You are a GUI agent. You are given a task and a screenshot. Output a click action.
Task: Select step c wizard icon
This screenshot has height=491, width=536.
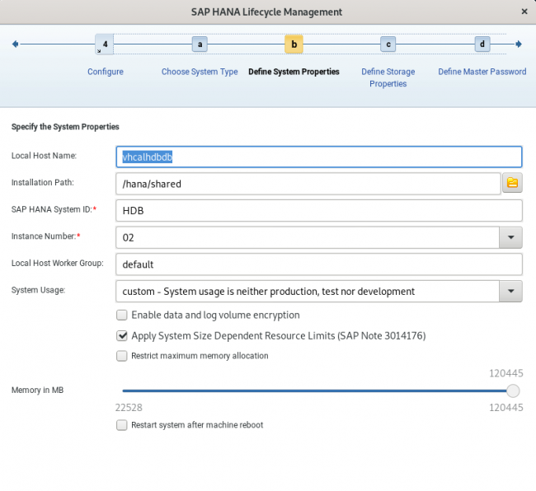388,44
